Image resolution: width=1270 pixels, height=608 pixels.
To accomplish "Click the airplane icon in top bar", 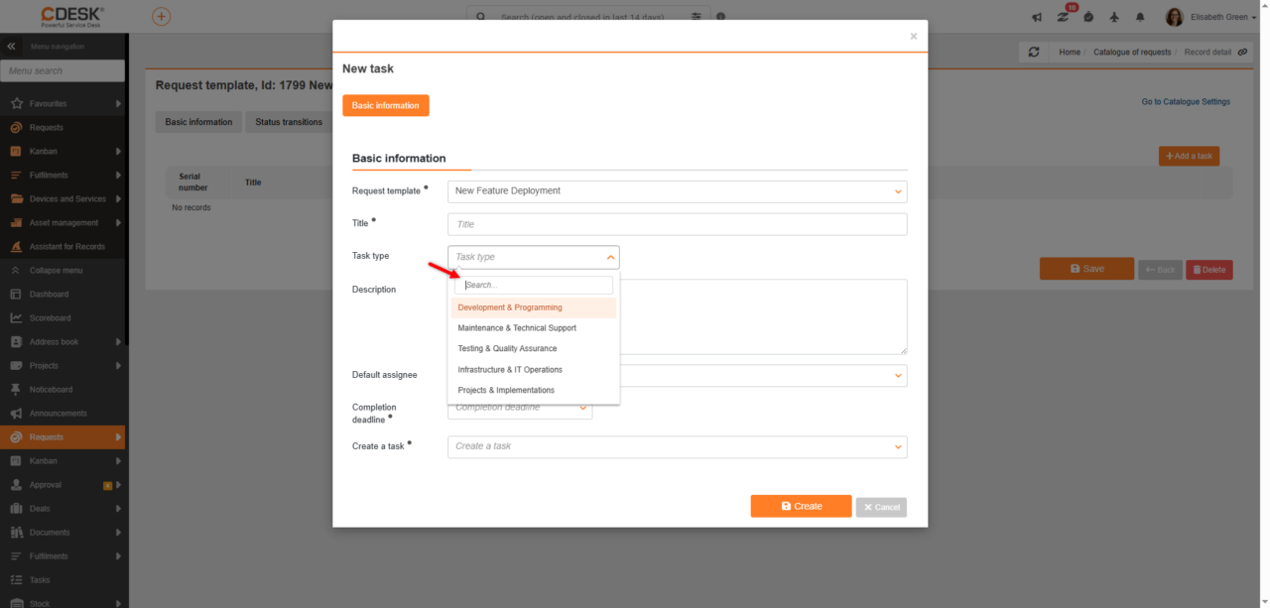I will click(x=1114, y=17).
